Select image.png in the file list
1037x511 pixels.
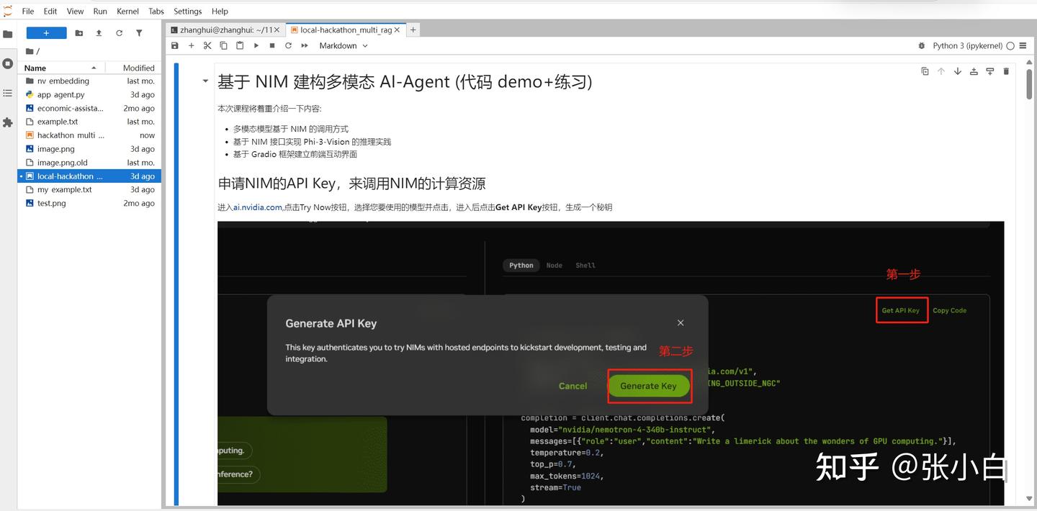point(89,149)
